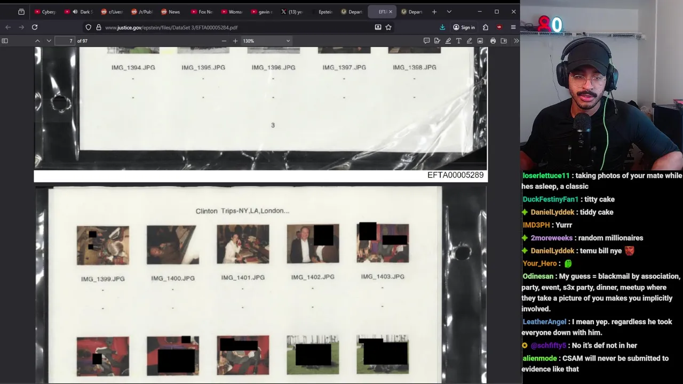Click the @schfifty5 mention in chat
The width and height of the screenshot is (683, 384).
pos(549,346)
